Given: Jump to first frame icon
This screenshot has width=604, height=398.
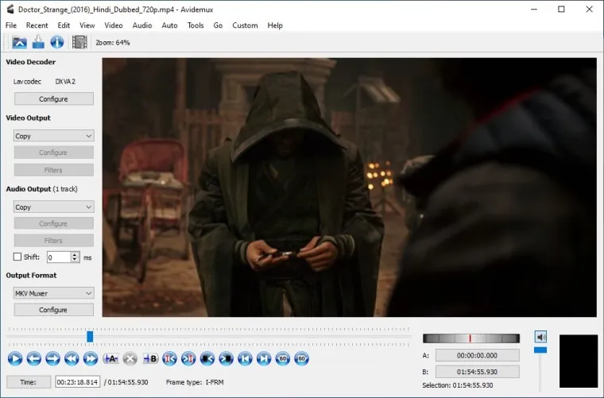Looking at the screenshot, I should [245, 359].
